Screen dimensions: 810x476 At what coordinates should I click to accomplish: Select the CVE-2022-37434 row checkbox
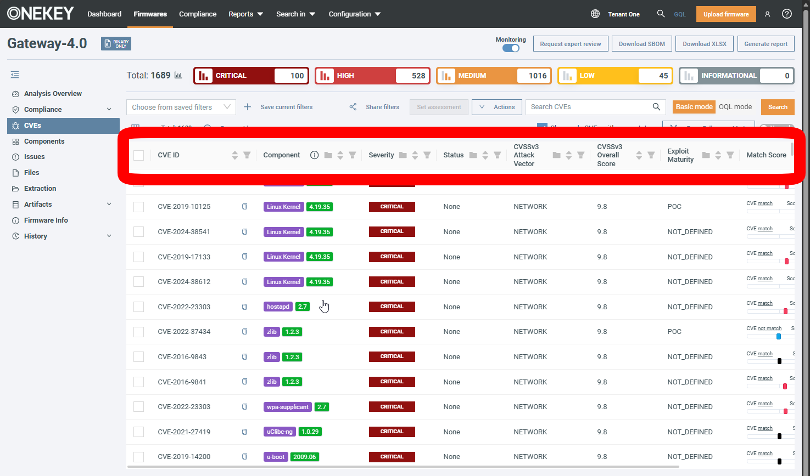pos(139,332)
